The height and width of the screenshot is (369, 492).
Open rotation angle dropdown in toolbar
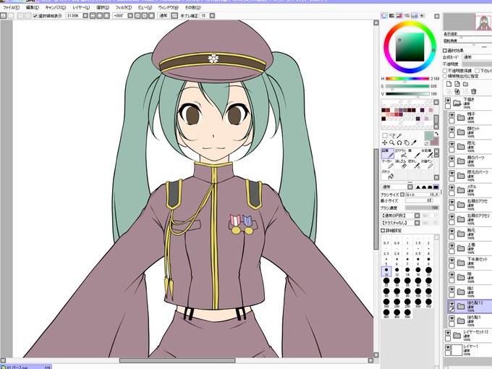point(130,15)
